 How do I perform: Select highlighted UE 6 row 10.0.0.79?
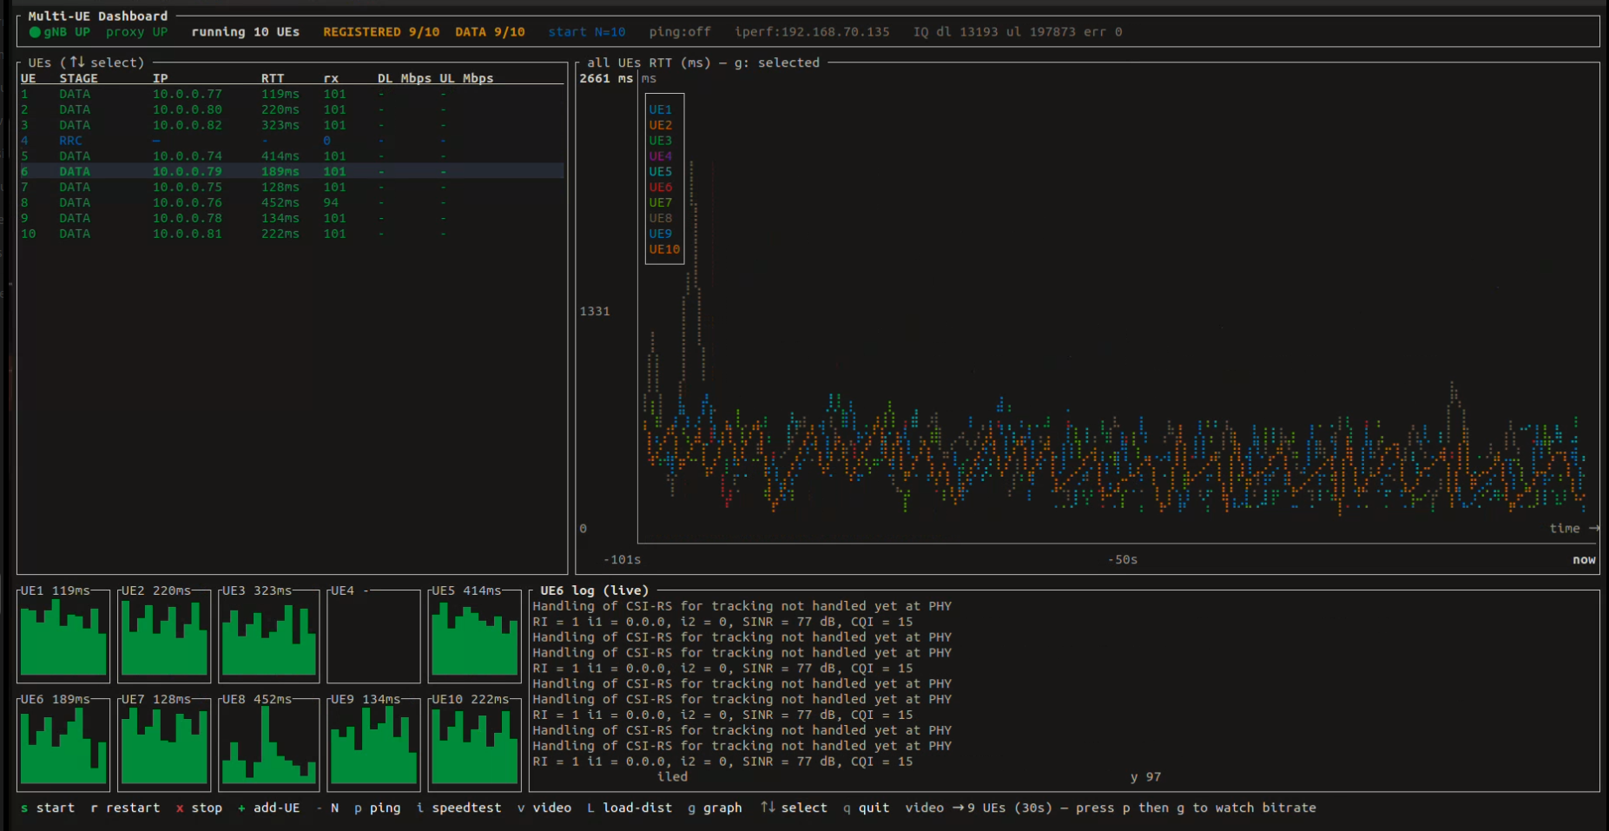coord(291,172)
